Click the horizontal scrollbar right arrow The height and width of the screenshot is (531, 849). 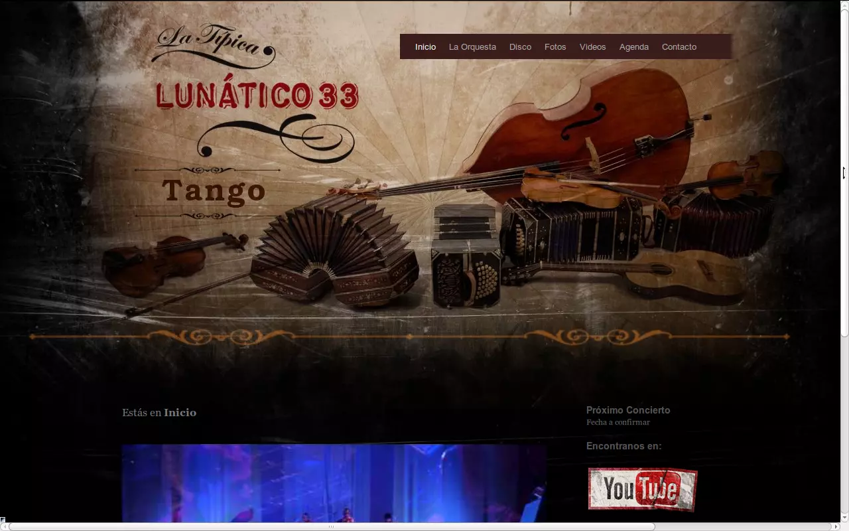(836, 527)
